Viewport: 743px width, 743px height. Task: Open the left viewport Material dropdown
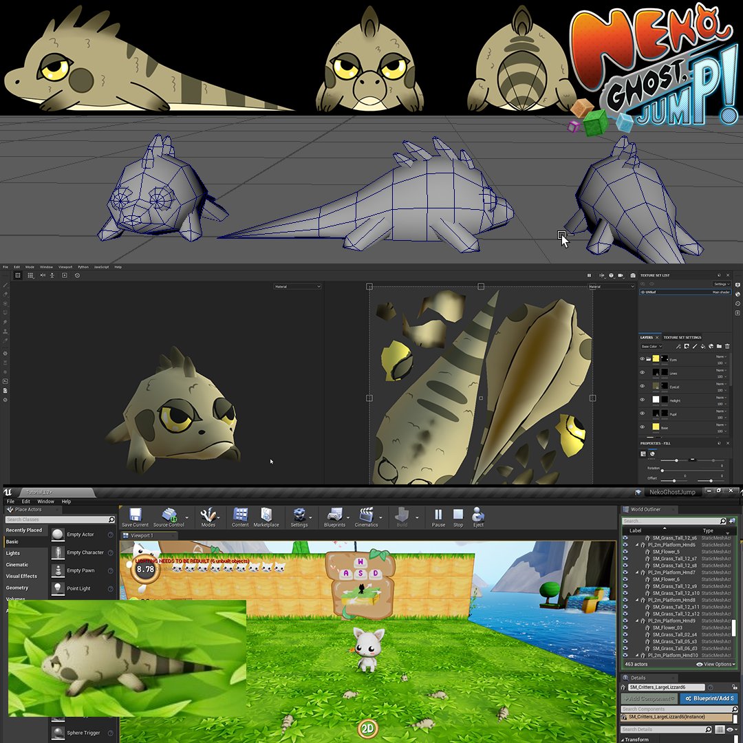(298, 286)
